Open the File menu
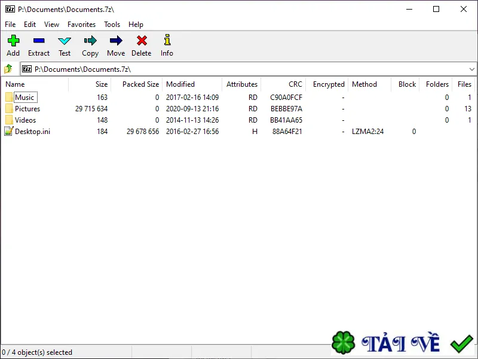The width and height of the screenshot is (478, 359). coord(10,25)
